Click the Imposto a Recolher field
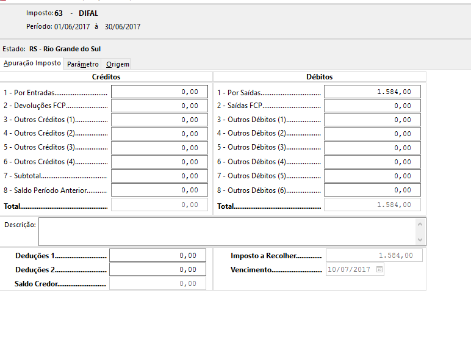The width and height of the screenshot is (471, 348). (374, 255)
